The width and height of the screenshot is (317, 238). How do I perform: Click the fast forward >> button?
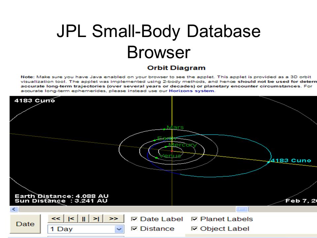tap(114, 219)
